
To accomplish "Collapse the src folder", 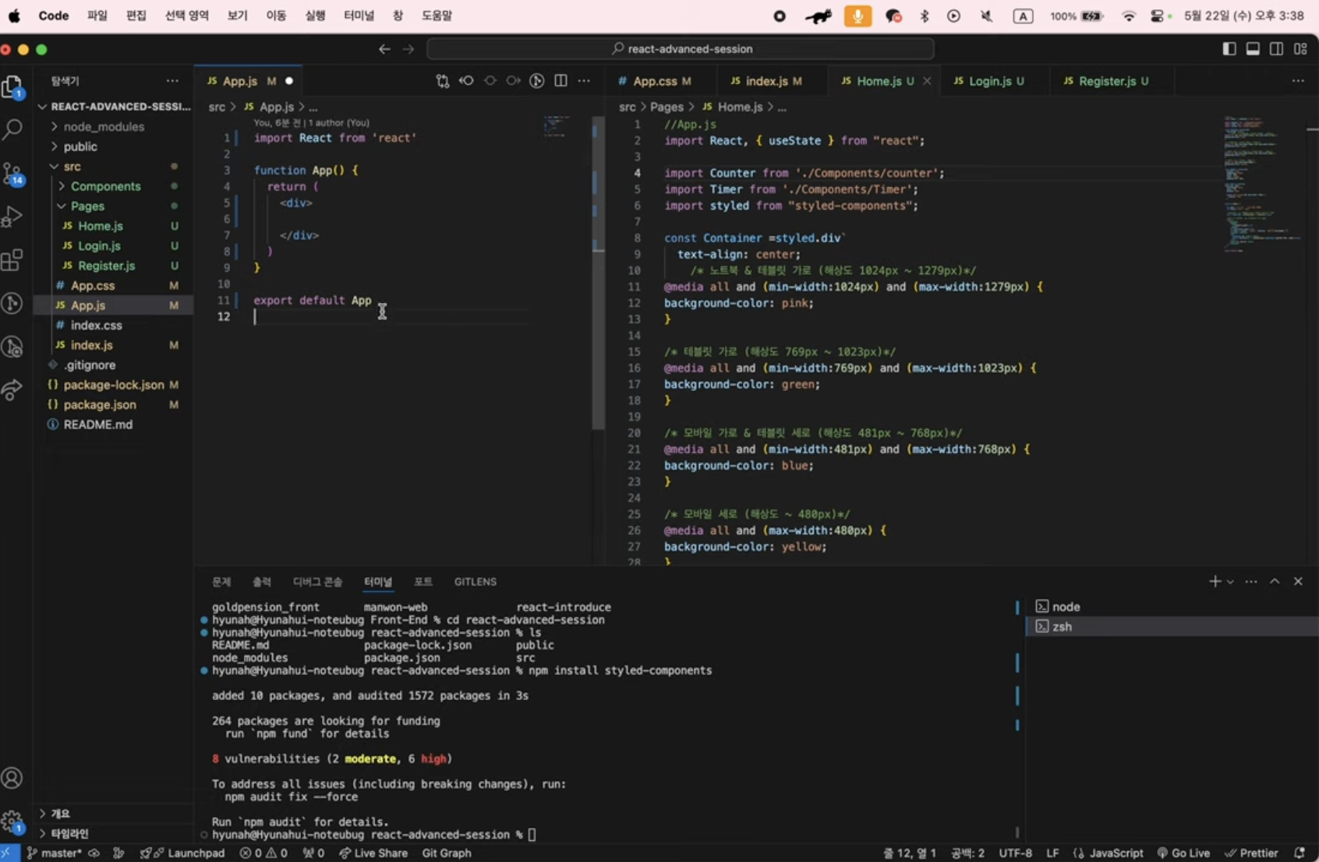I will [x=113, y=167].
